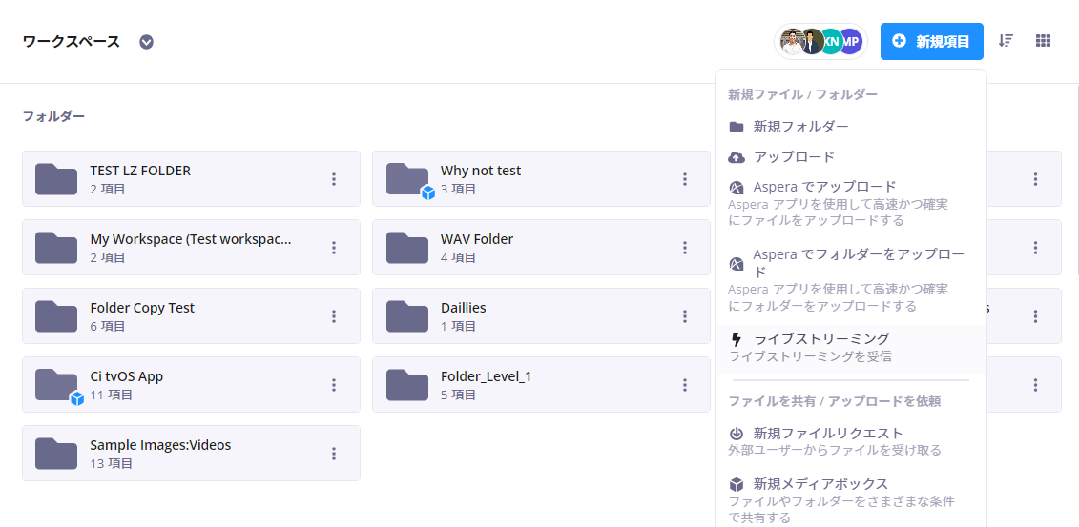
Task: Choose アップロード menu entry
Action: [794, 157]
